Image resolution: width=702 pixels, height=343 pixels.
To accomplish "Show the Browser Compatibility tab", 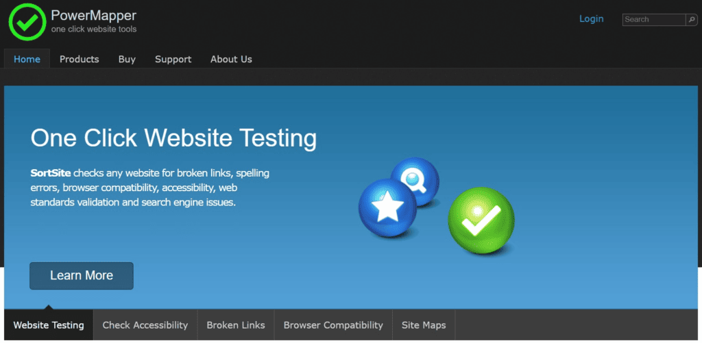I will click(x=333, y=325).
